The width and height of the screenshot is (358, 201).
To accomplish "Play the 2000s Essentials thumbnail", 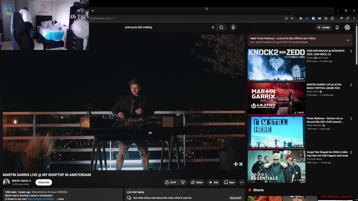I will 276,166.
